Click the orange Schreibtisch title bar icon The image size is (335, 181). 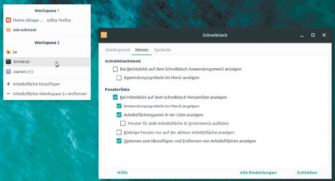tap(104, 35)
